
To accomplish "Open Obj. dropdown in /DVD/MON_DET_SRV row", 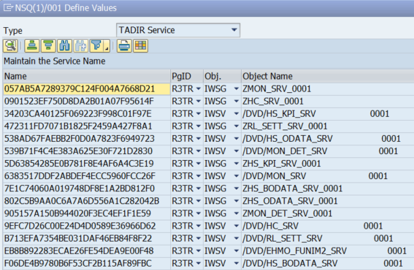I will (236, 151).
